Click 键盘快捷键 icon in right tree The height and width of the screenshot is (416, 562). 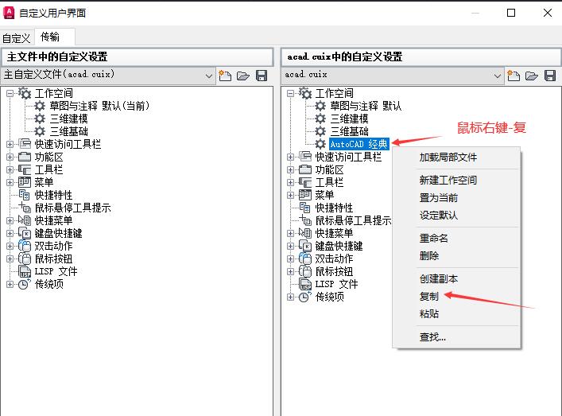point(305,246)
